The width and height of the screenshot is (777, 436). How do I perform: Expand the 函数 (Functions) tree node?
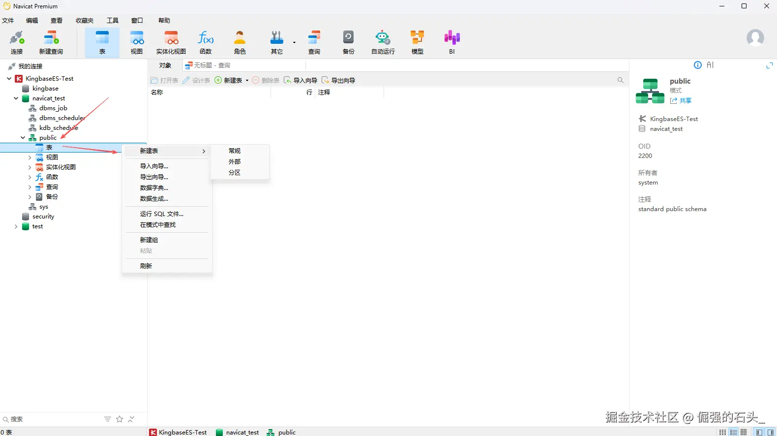30,177
